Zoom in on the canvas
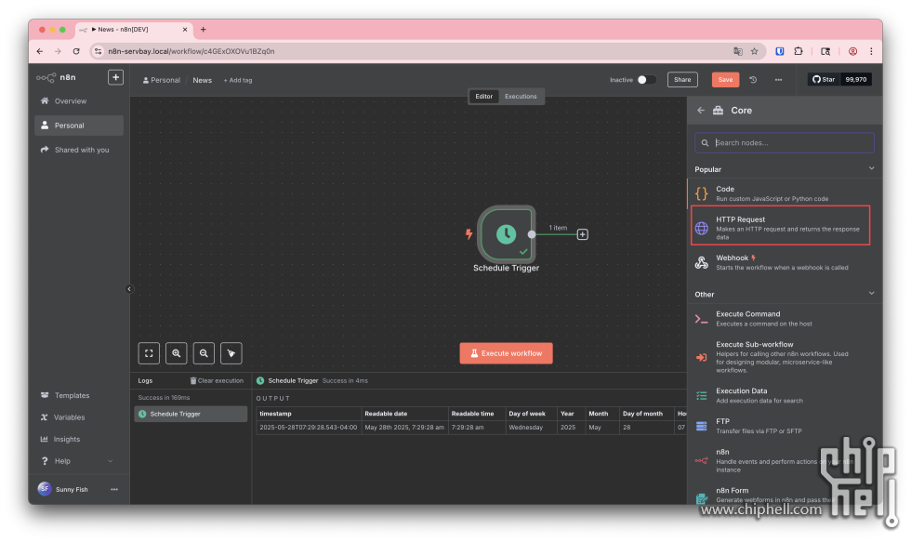Viewport: 911px width, 542px height. click(x=176, y=353)
